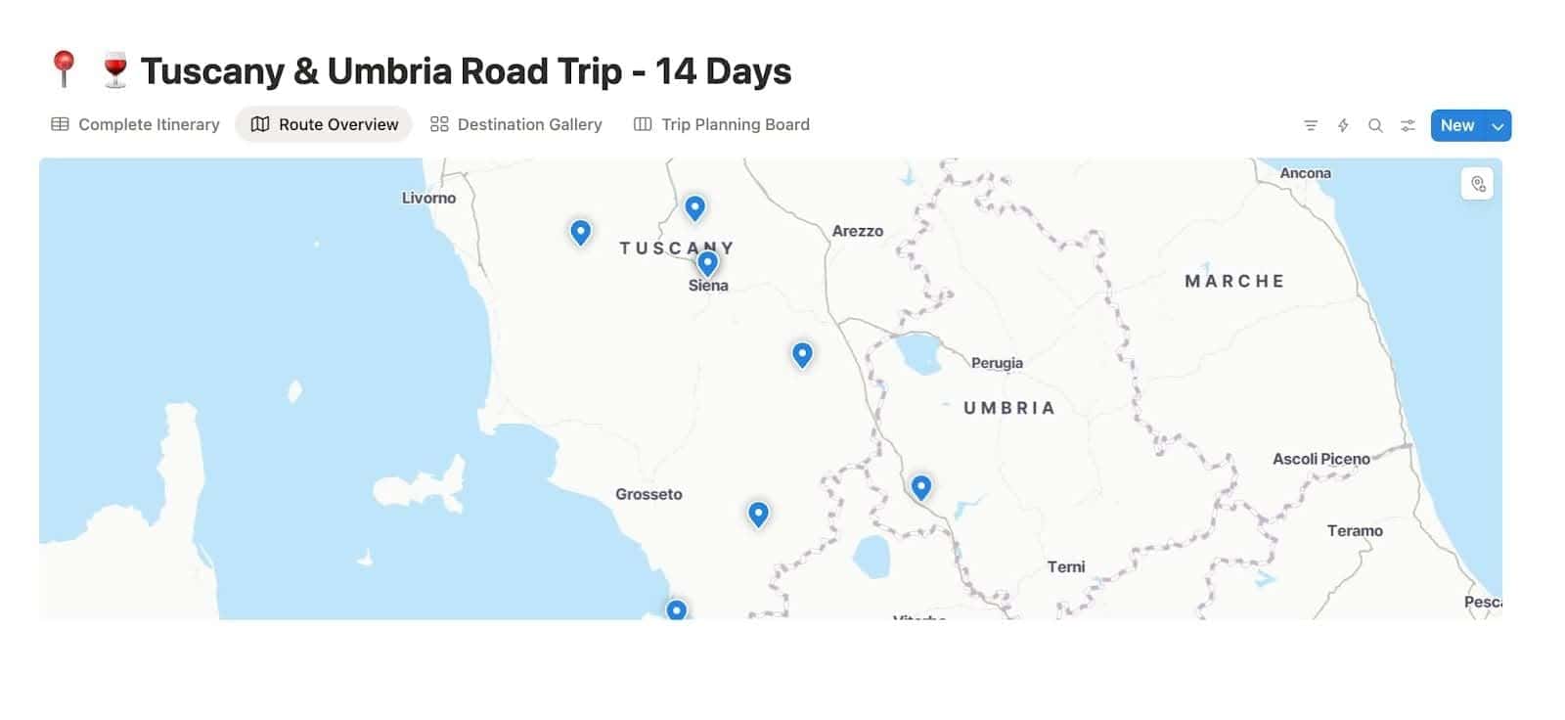This screenshot has height=720, width=1565.
Task: Click the lightning automations icon
Action: [x=1342, y=125]
